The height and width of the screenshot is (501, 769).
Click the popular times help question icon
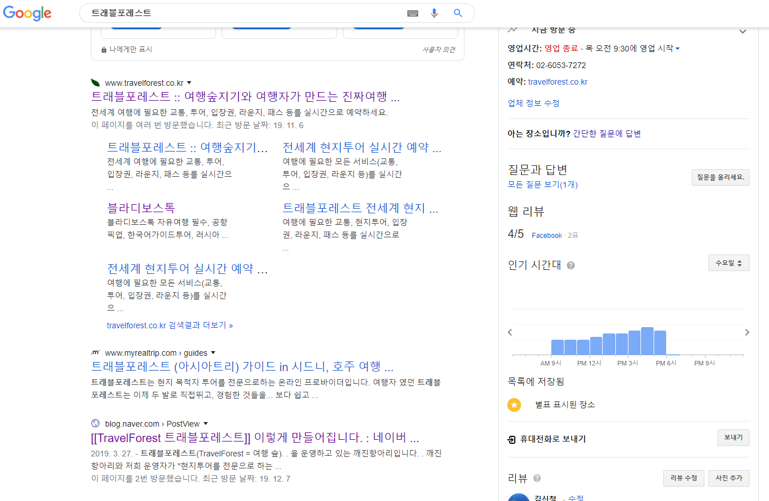pyautogui.click(x=571, y=265)
